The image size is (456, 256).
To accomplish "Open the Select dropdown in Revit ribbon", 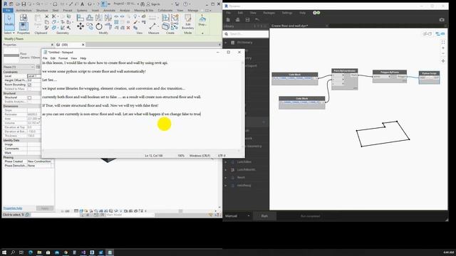I will coord(9,33).
